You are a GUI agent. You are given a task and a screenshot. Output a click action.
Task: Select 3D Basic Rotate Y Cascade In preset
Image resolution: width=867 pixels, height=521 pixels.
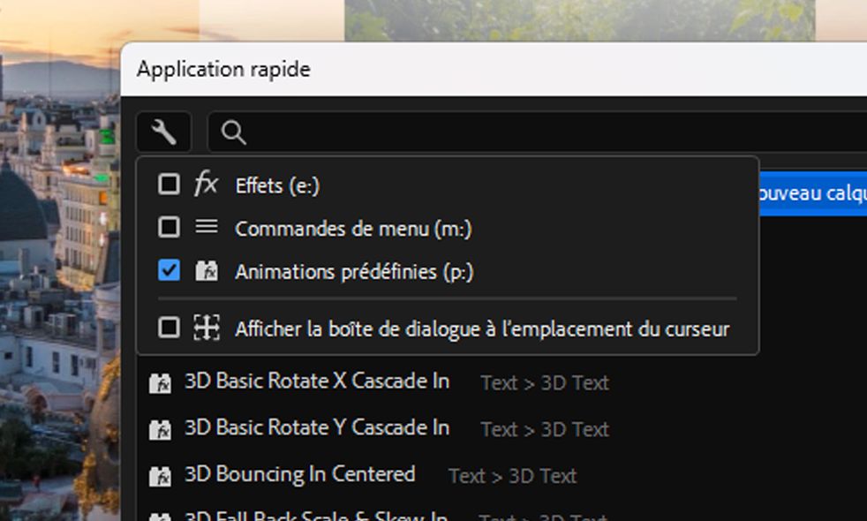[316, 428]
